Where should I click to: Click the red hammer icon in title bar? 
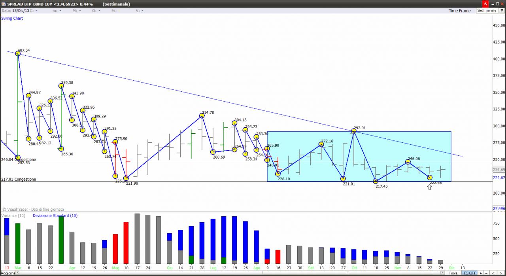click(485, 4)
